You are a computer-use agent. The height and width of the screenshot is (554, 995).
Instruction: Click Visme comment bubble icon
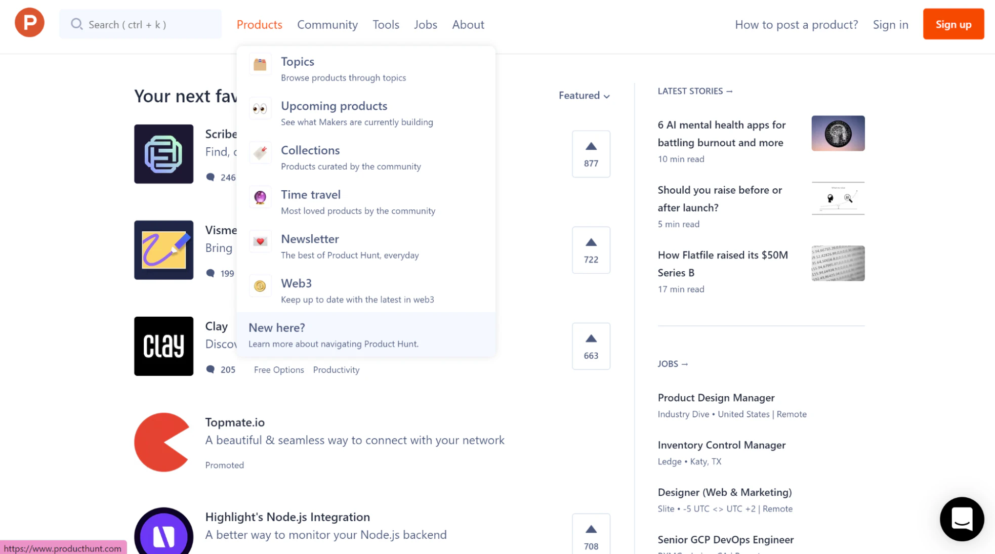[211, 273]
